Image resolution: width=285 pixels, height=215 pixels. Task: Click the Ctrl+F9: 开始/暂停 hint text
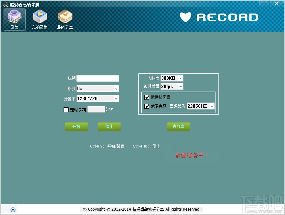pyautogui.click(x=107, y=146)
